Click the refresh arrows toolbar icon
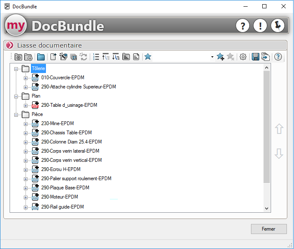This screenshot has width=294, height=249. click(x=84, y=57)
